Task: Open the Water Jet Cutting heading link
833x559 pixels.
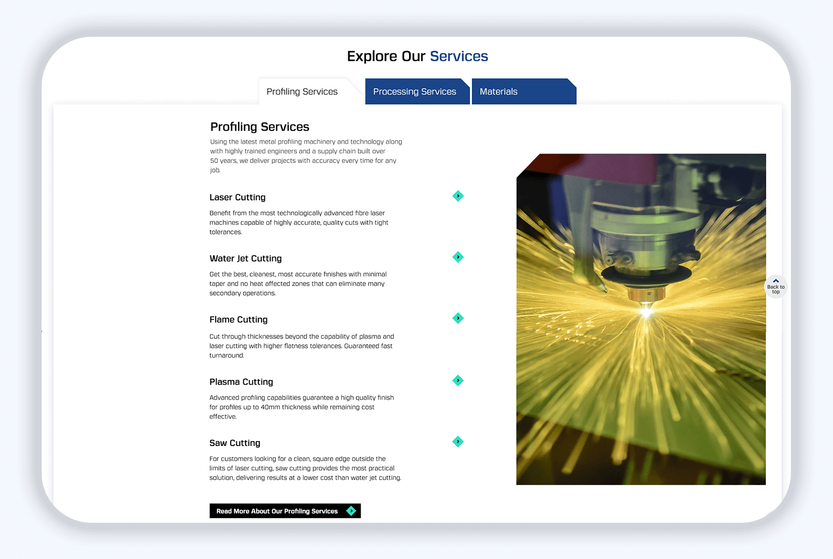Action: tap(246, 258)
